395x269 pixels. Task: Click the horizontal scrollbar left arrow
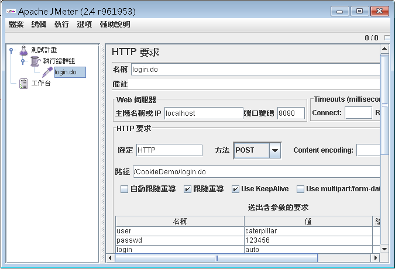tap(110, 258)
